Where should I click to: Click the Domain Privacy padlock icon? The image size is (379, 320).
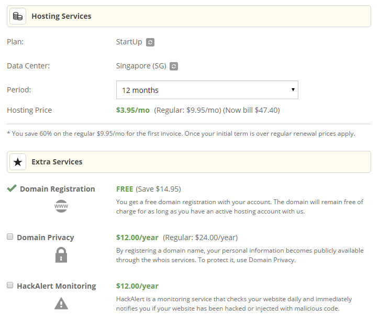61,255
